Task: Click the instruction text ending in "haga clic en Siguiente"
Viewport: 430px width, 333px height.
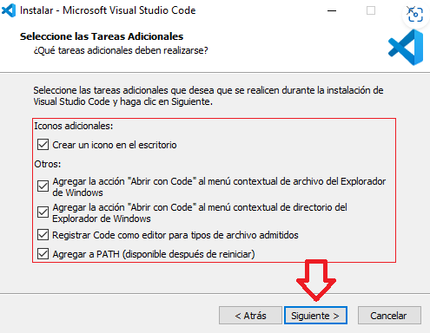Action: pos(208,96)
